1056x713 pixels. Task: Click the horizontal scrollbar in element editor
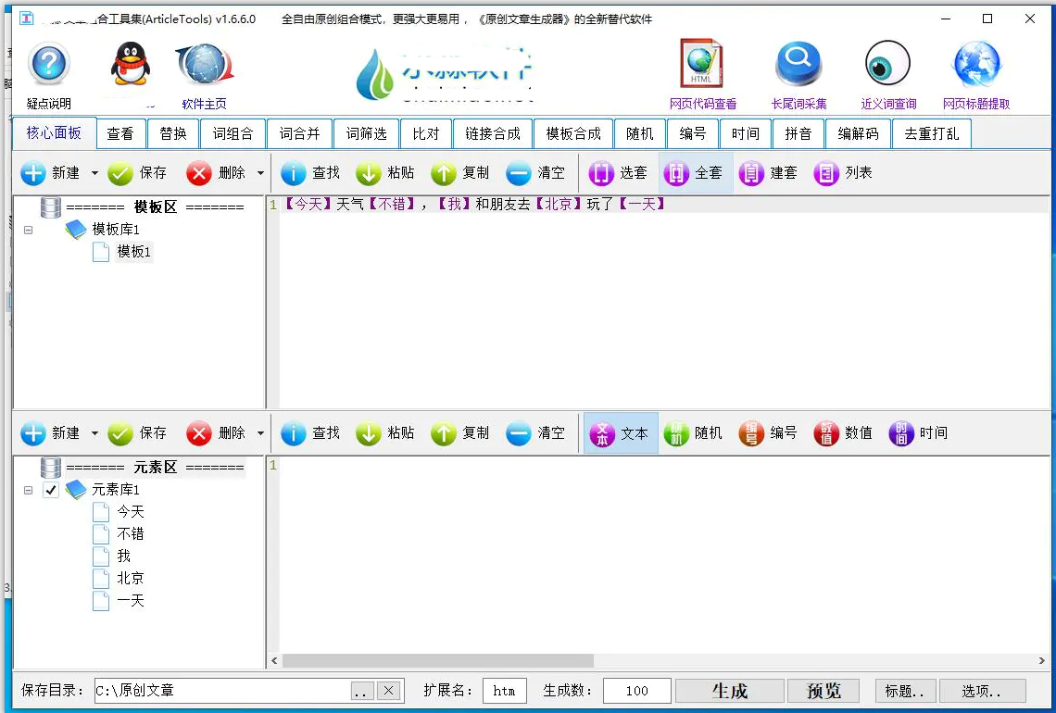coord(437,661)
